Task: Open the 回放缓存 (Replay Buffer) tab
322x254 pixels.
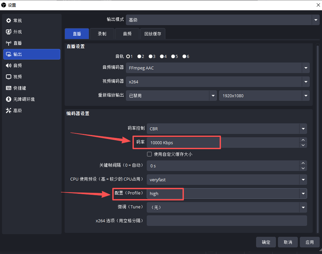Action: point(153,33)
